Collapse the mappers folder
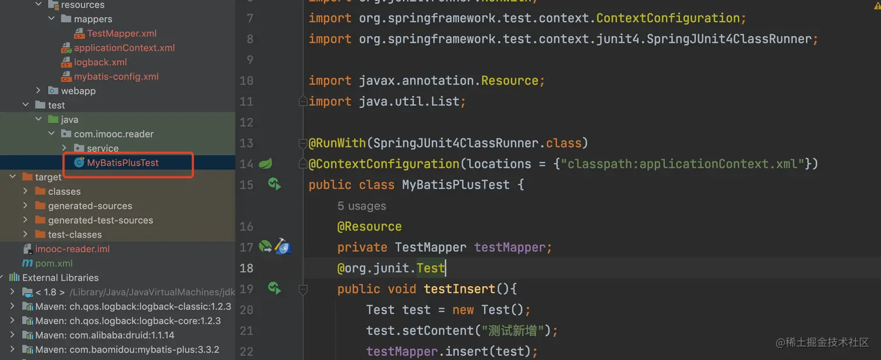 51,19
